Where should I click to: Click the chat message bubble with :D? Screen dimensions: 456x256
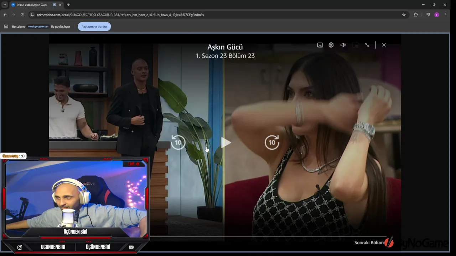pos(14,156)
